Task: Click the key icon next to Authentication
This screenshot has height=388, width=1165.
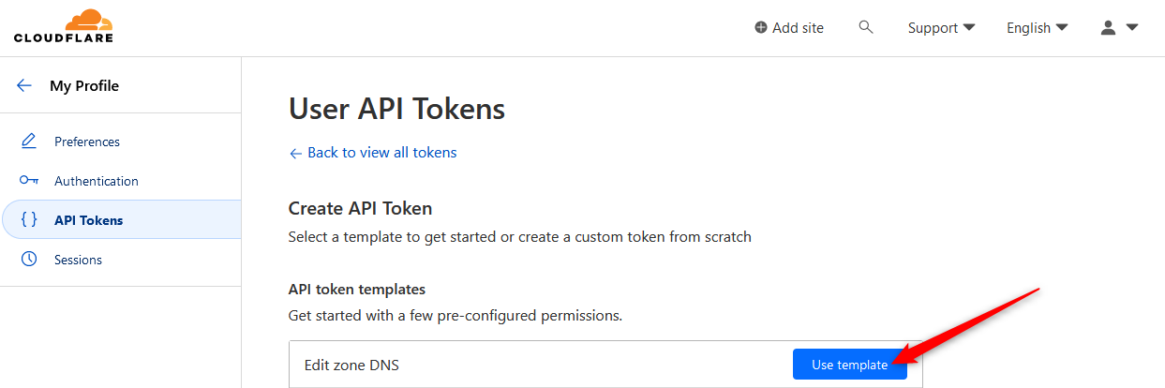Action: (28, 181)
